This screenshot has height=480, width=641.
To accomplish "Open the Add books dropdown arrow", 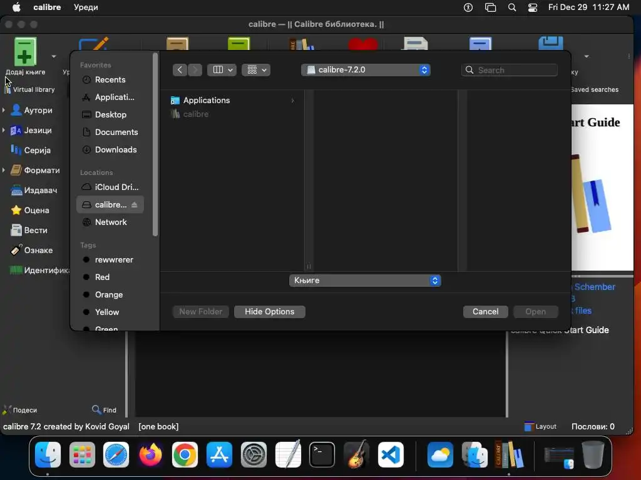I will (x=54, y=56).
